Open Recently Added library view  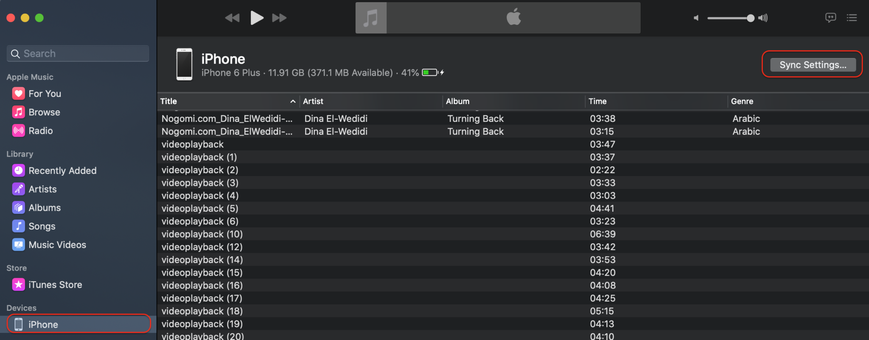pos(62,171)
